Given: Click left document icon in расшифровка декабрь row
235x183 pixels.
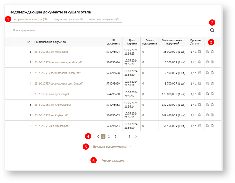Looking at the screenshot, I should tap(208, 62).
